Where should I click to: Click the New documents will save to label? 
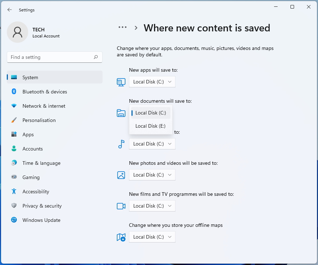[x=160, y=101]
